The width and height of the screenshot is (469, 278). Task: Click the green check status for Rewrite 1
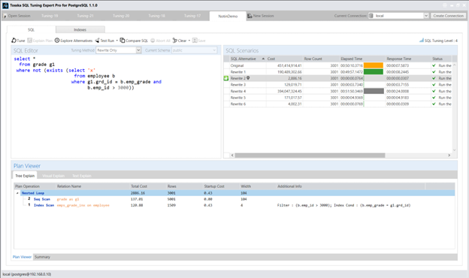(434, 72)
